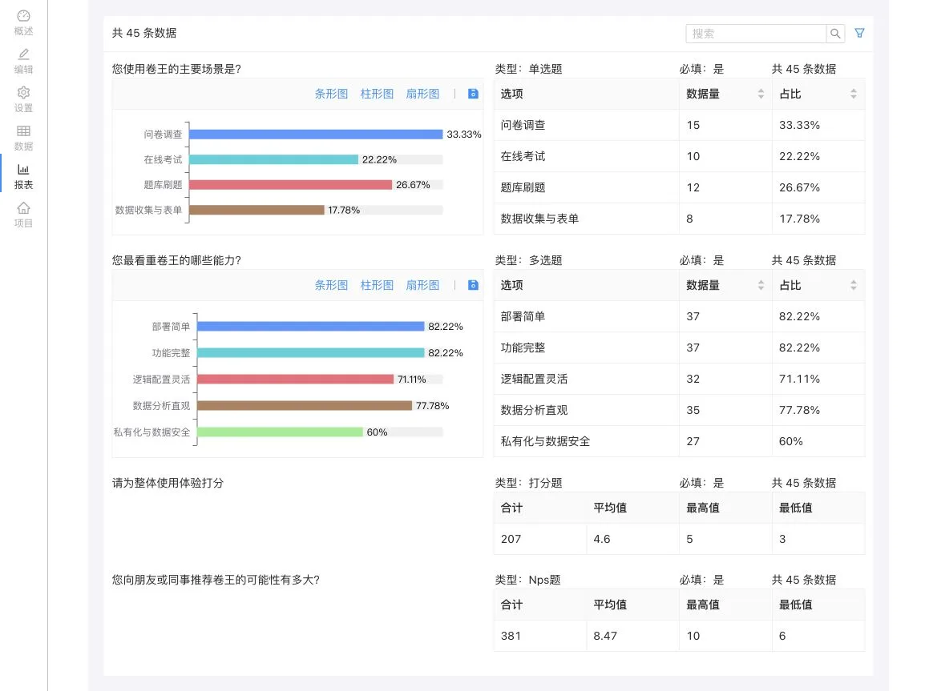The height and width of the screenshot is (691, 929).
Task: Click the 8.47 NPS average cell
Action: (632, 636)
